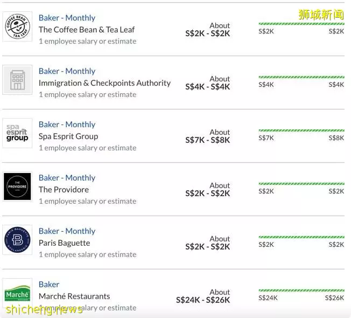The image size is (351, 318).
Task: Open The Coffee Bean & Tea Leaf logo
Action: click(x=17, y=26)
